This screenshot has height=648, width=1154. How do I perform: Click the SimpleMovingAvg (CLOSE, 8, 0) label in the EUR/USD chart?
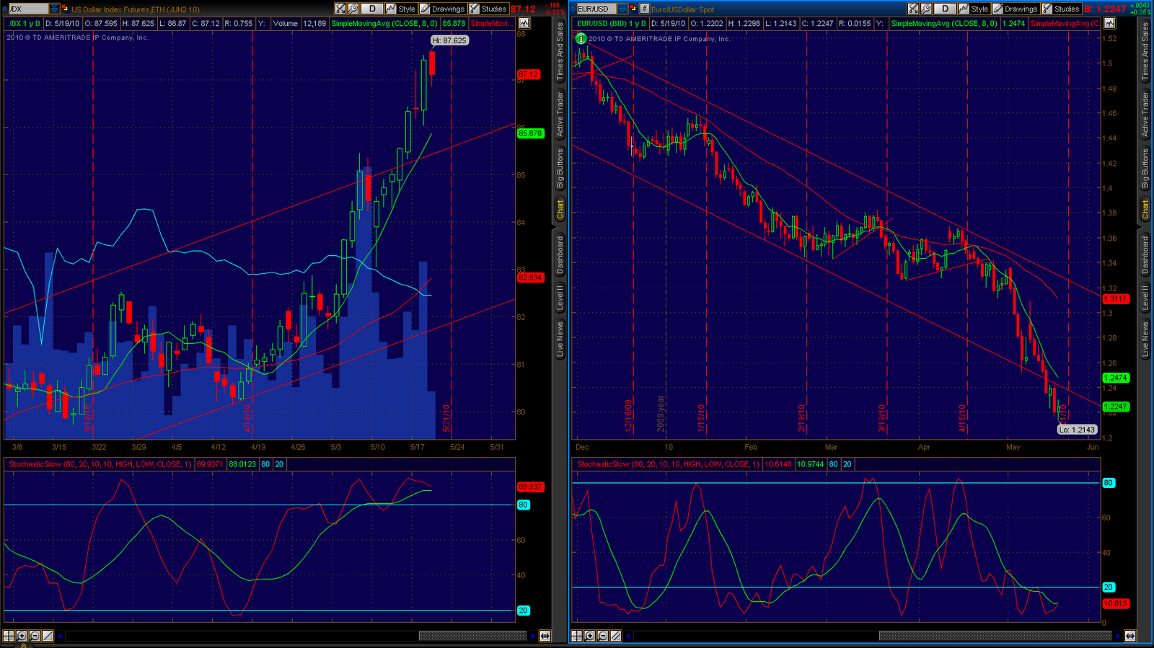(944, 23)
